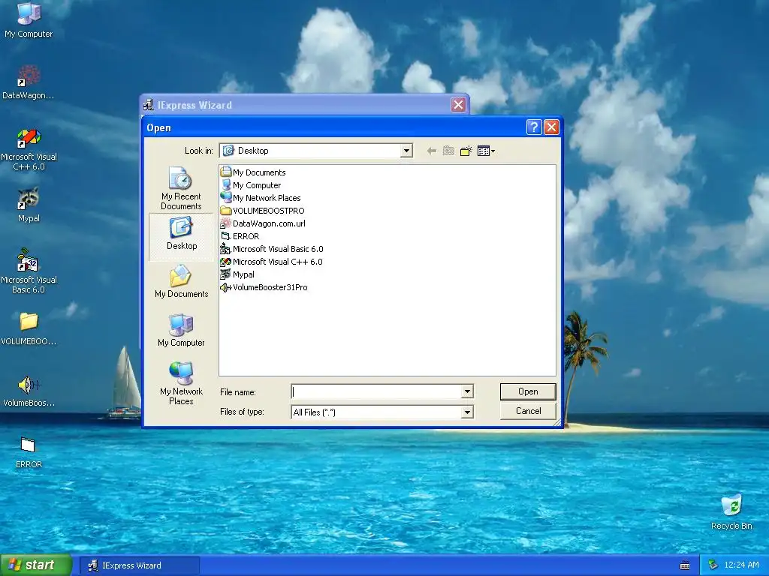Image resolution: width=769 pixels, height=576 pixels.
Task: Open My Recent Documents in places bar
Action: [181, 188]
